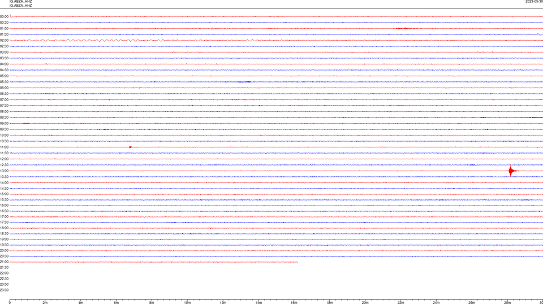Select the 23:00 time label
This screenshot has width=543, height=305.
tap(4, 285)
